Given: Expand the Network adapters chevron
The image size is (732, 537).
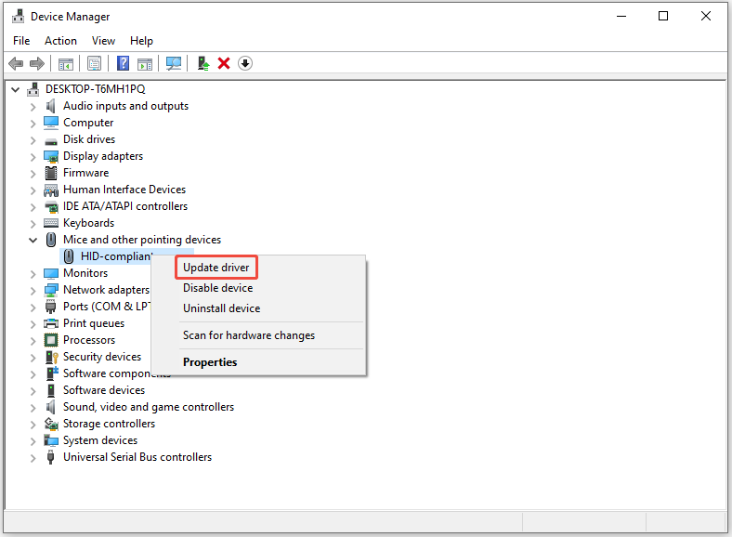Looking at the screenshot, I should [33, 291].
